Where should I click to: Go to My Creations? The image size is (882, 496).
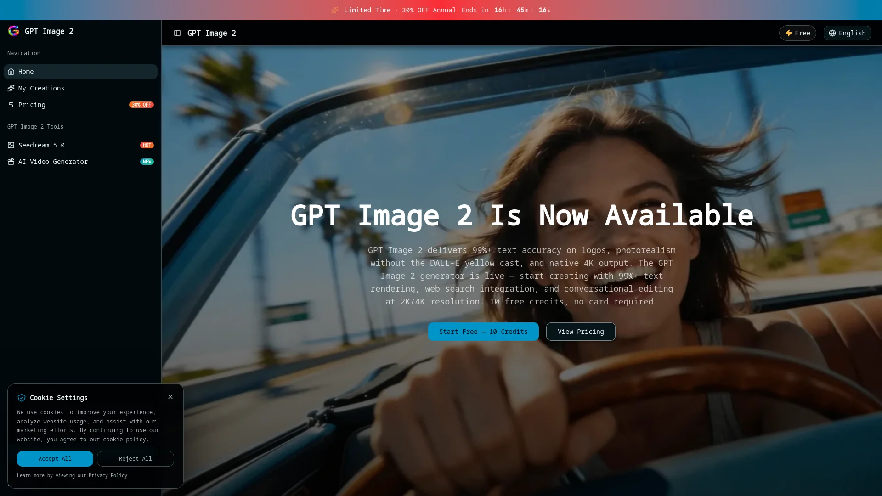click(80, 88)
